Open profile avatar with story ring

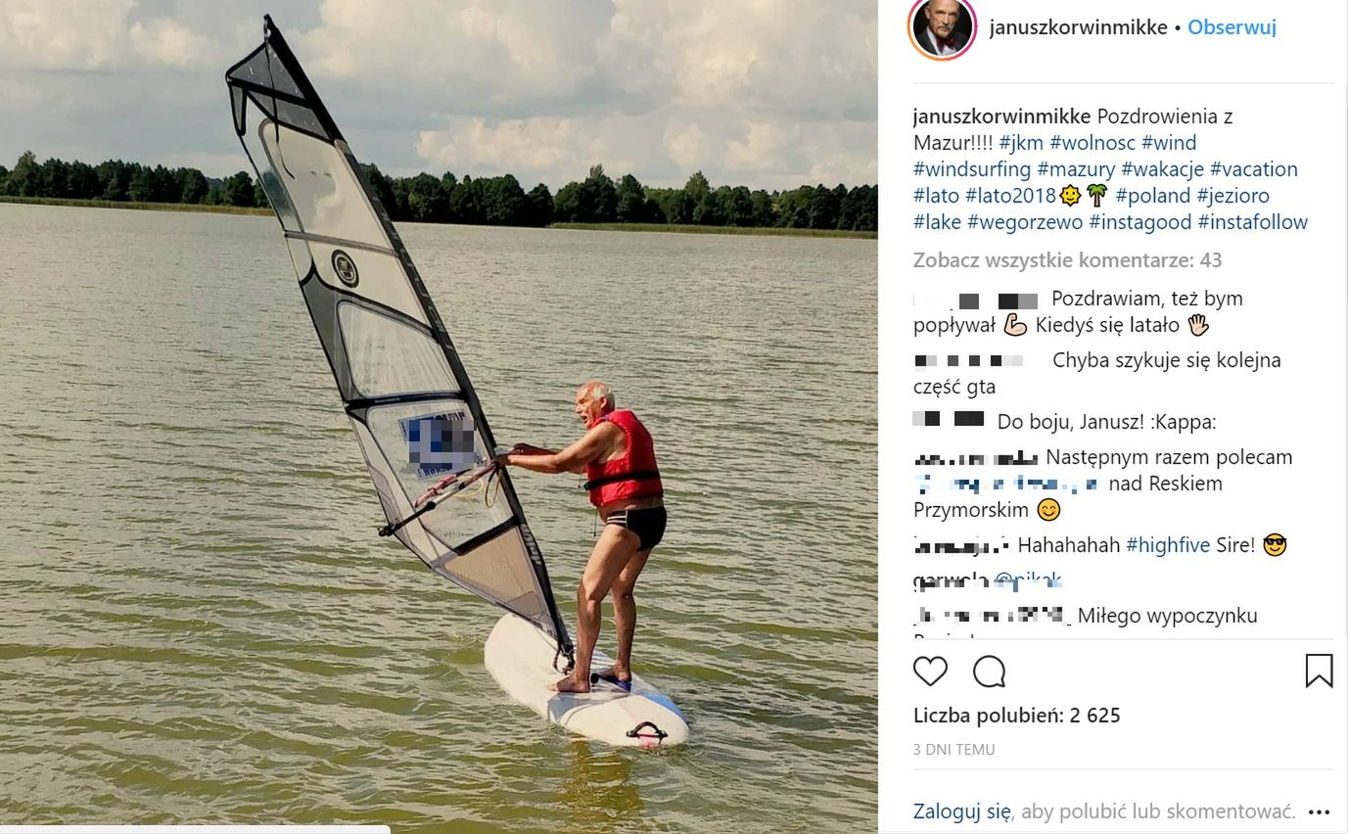click(943, 28)
